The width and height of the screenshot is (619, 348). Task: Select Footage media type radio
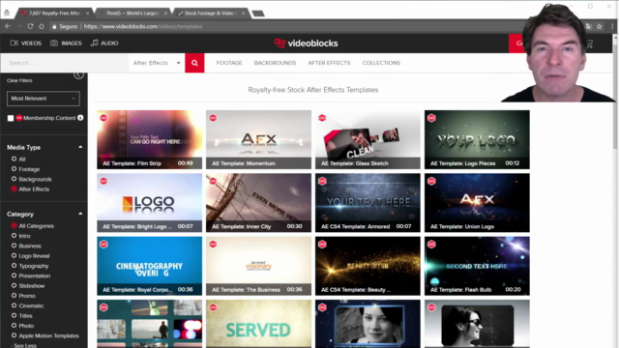coord(14,169)
